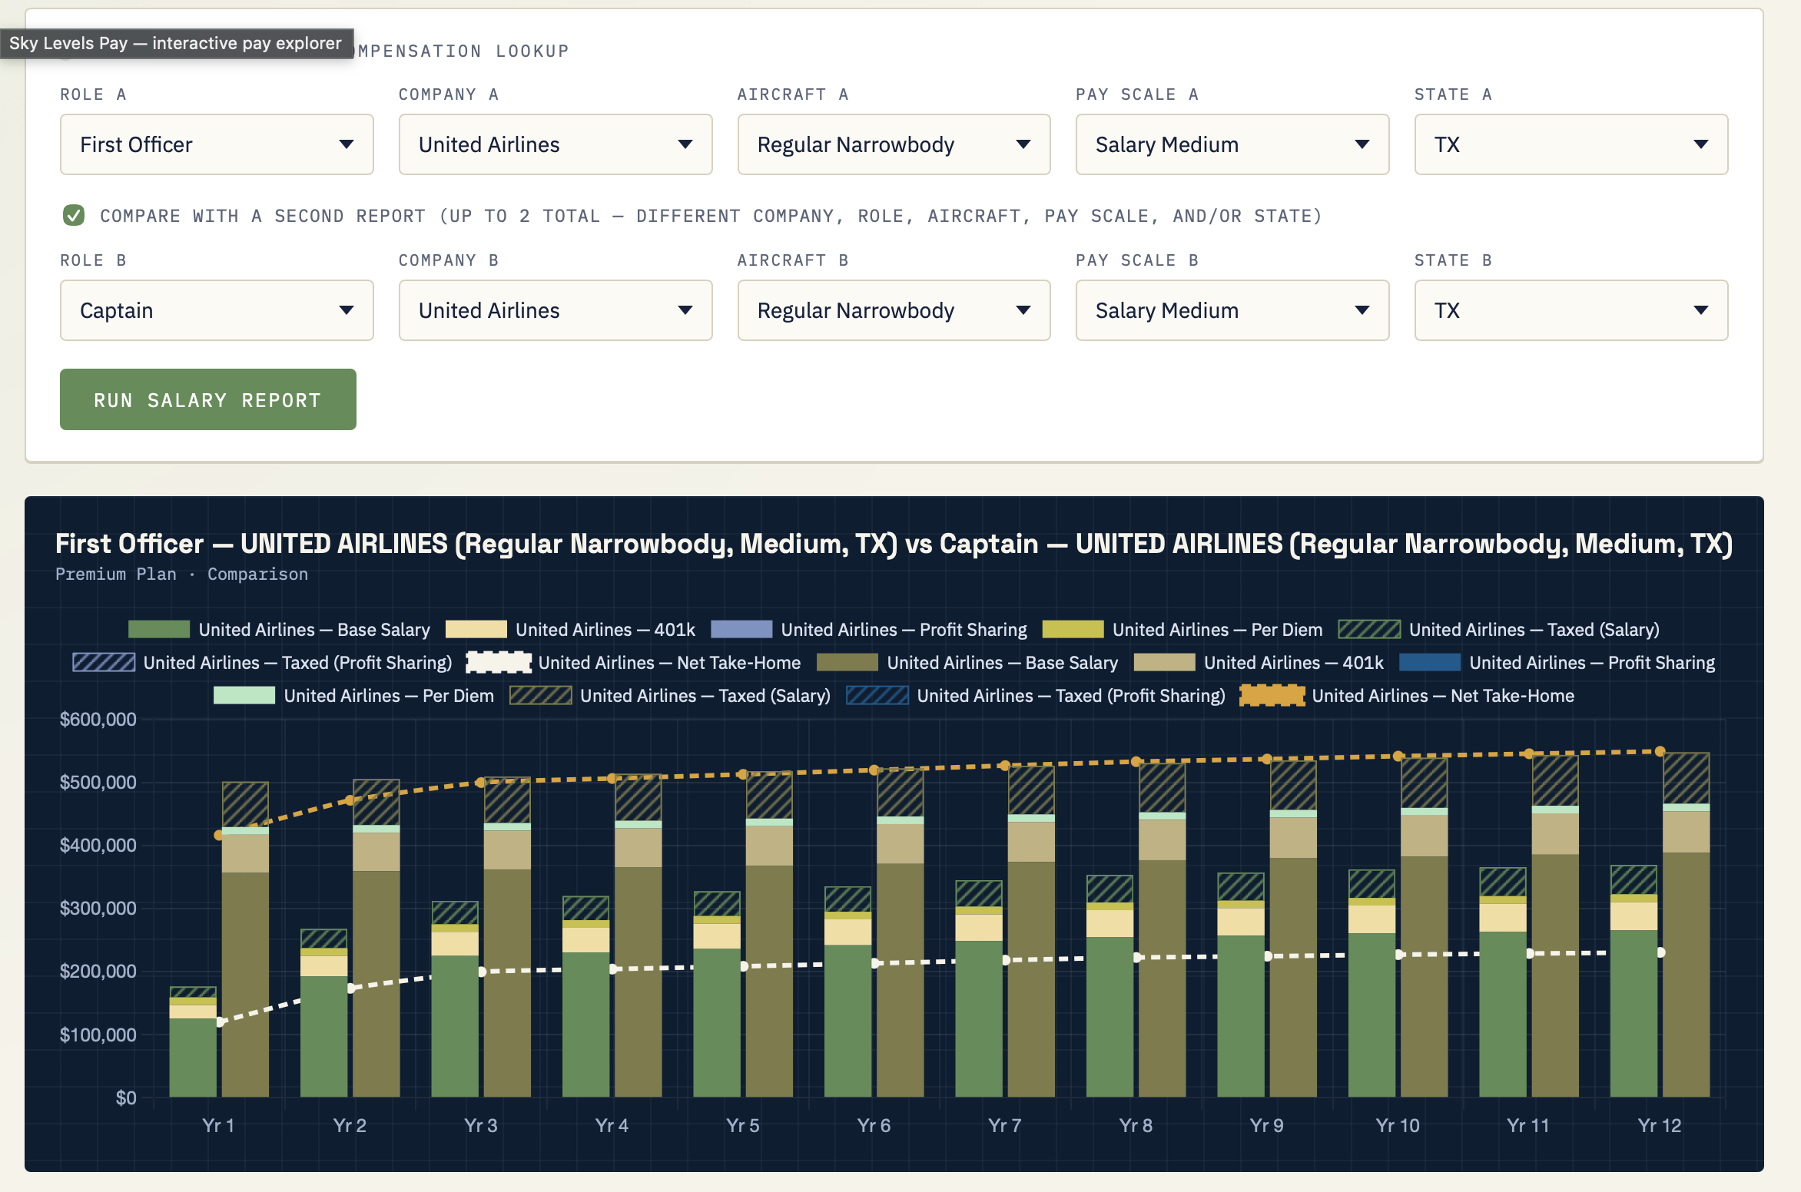Toggle the green Base Salary legend swatch
This screenshot has width=1801, height=1192.
[x=159, y=630]
